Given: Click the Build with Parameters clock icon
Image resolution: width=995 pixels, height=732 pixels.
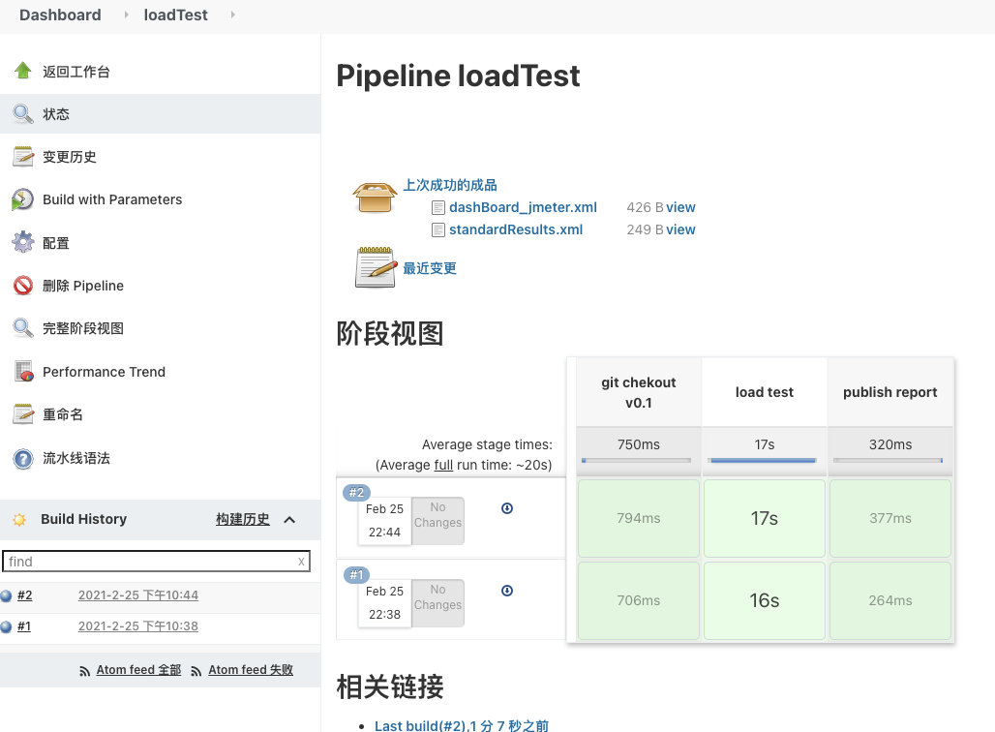Looking at the screenshot, I should click(23, 199).
